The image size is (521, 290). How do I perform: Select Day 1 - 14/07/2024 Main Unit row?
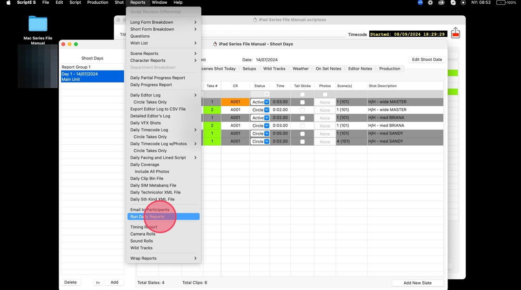93,77
